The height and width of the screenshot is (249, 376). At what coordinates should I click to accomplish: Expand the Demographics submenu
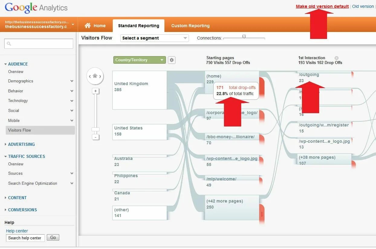[72, 81]
